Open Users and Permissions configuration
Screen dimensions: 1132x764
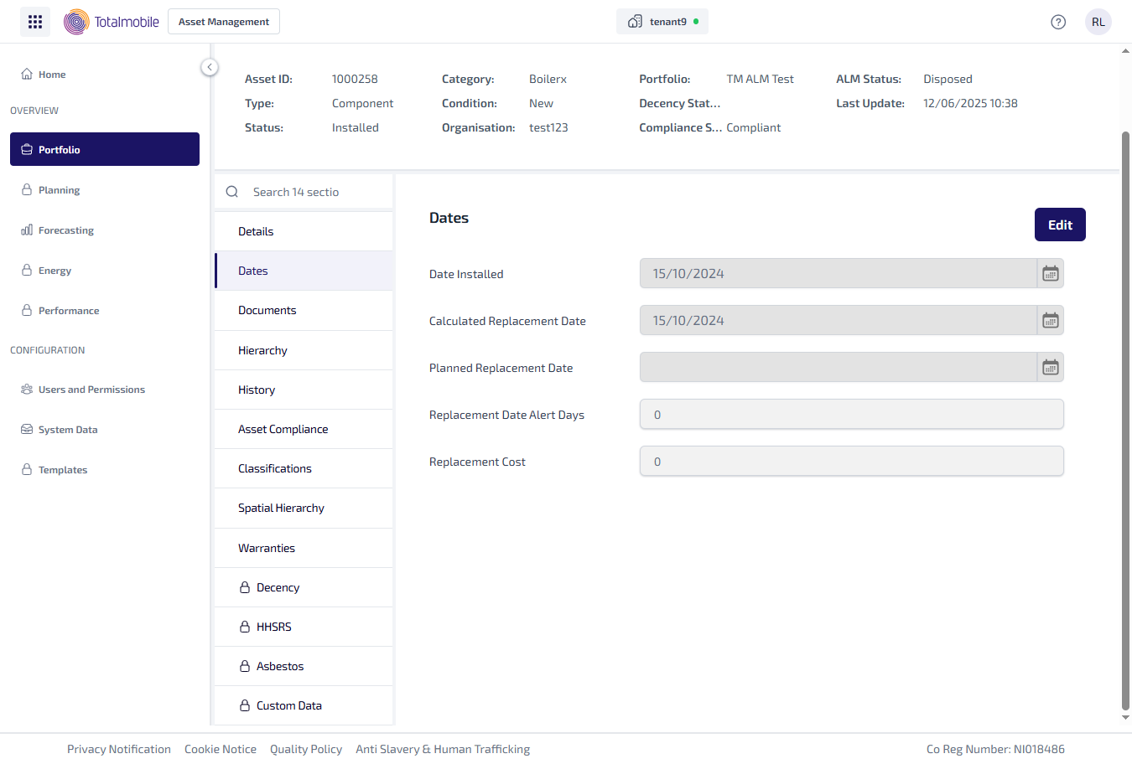tap(91, 390)
